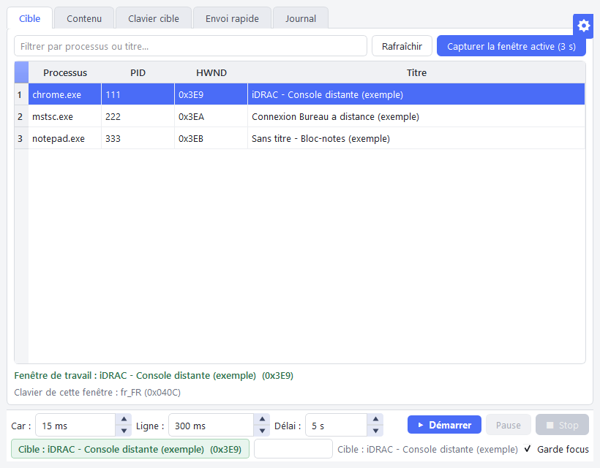Select the mstsc.exe process cell
Screen dimensions: 600x468
tap(64, 116)
